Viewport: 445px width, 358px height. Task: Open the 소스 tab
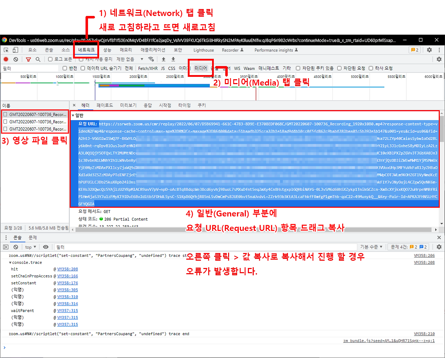[66, 50]
